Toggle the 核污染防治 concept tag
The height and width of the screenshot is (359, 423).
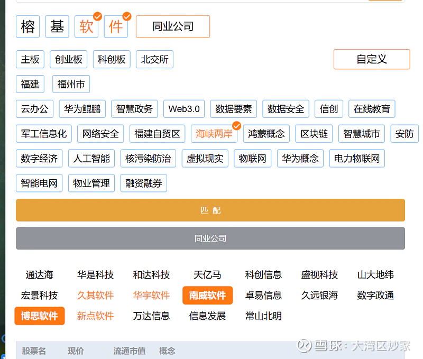(148, 159)
